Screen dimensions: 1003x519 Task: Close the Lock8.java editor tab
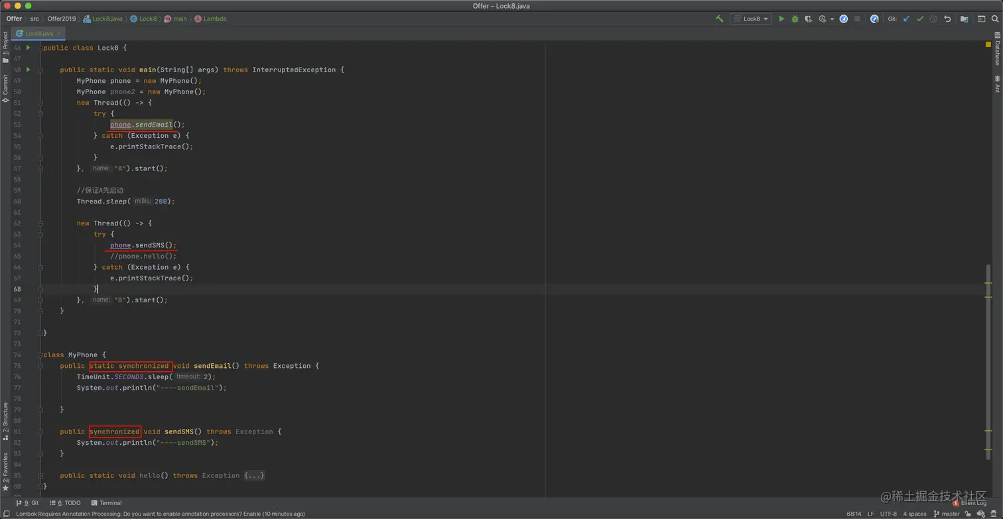coord(59,33)
